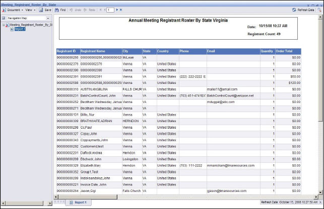Collapse the Meeting_Registrant_Roster_By_State tree node
This screenshot has width=324, height=209.
(3, 25)
